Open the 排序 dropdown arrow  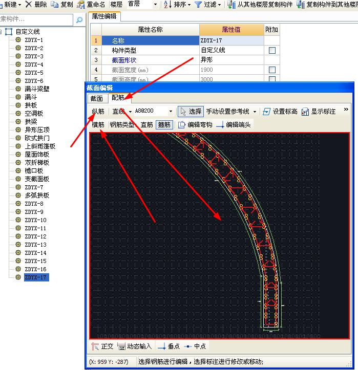click(x=189, y=5)
